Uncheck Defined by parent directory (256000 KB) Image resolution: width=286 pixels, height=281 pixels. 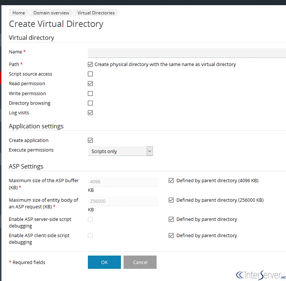click(x=171, y=200)
